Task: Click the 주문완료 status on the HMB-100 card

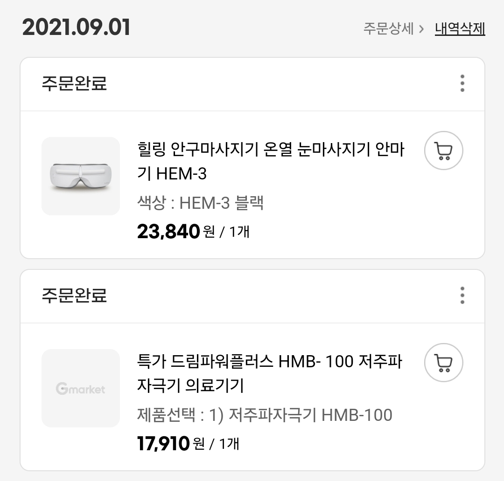Action: tap(74, 295)
